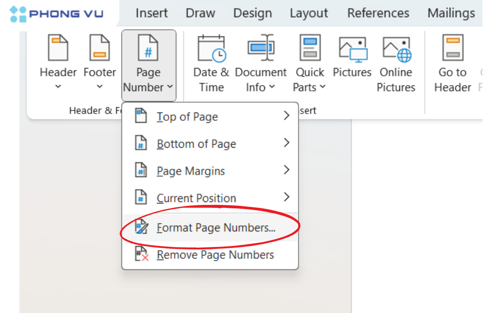Expand the Bottom of Page submenu arrow
502x313 pixels.
pos(287,143)
